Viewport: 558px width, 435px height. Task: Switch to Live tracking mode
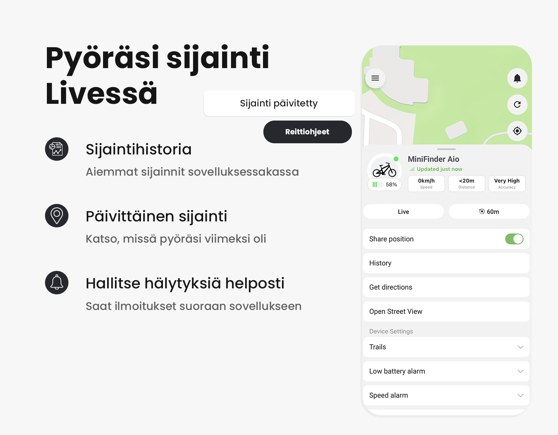pos(404,211)
